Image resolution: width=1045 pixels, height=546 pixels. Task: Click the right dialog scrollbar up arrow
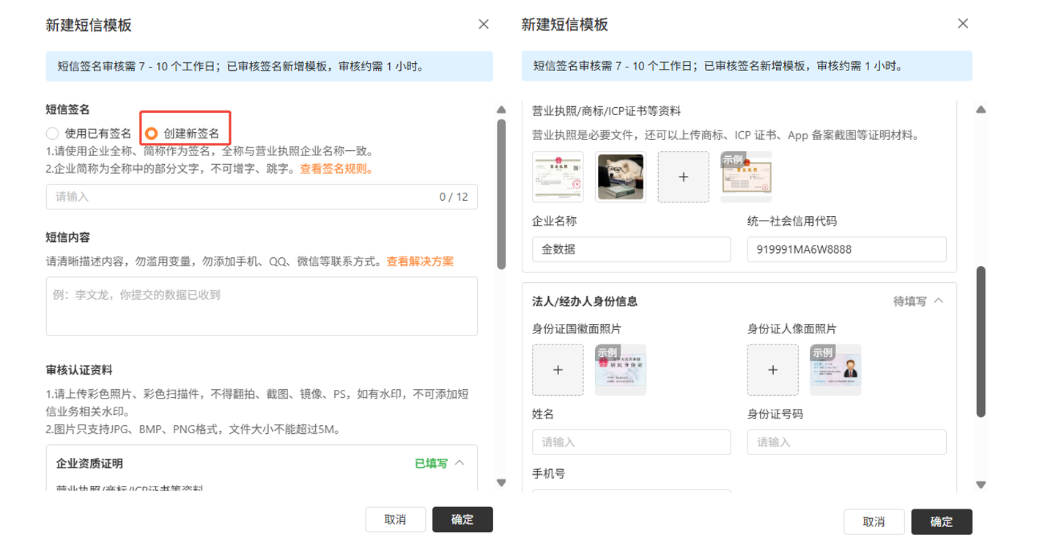[981, 110]
